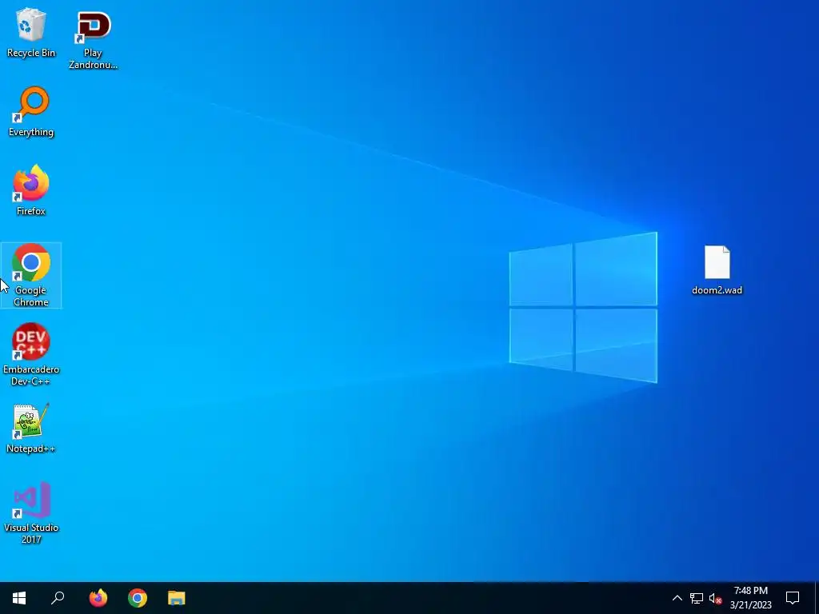
Task: Show hidden system tray icons
Action: (677, 598)
